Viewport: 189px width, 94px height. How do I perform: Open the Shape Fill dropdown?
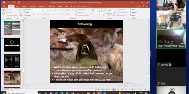coord(121,10)
